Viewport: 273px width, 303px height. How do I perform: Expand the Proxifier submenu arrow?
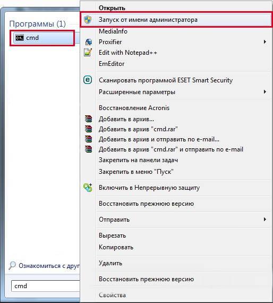point(265,42)
